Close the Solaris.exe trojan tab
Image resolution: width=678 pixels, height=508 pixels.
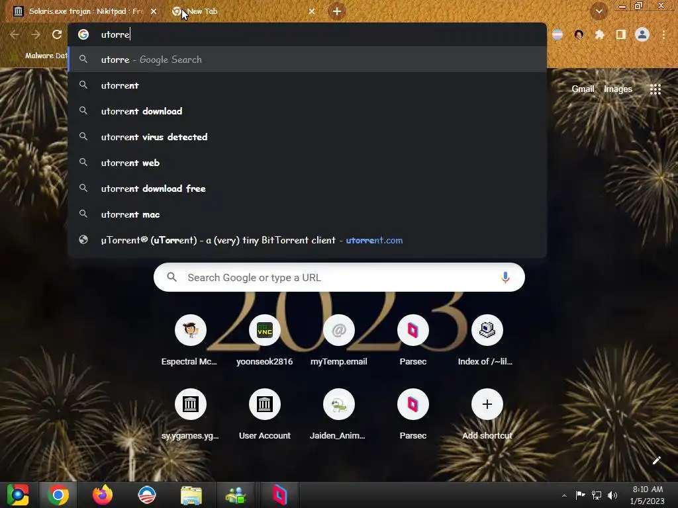(x=154, y=11)
